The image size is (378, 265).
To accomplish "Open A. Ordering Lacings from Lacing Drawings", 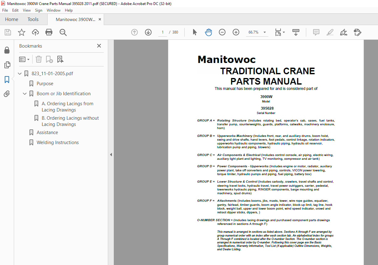I will 67,107.
